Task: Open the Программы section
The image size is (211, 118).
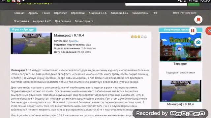Action: tap(21, 21)
